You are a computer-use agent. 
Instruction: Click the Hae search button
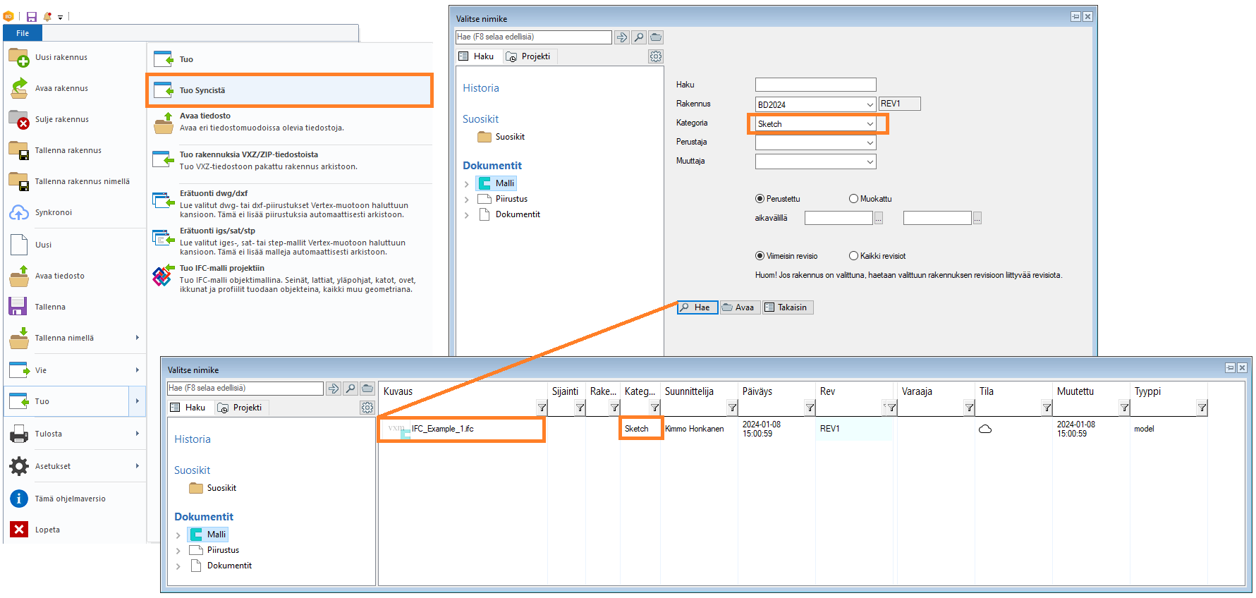pos(697,307)
